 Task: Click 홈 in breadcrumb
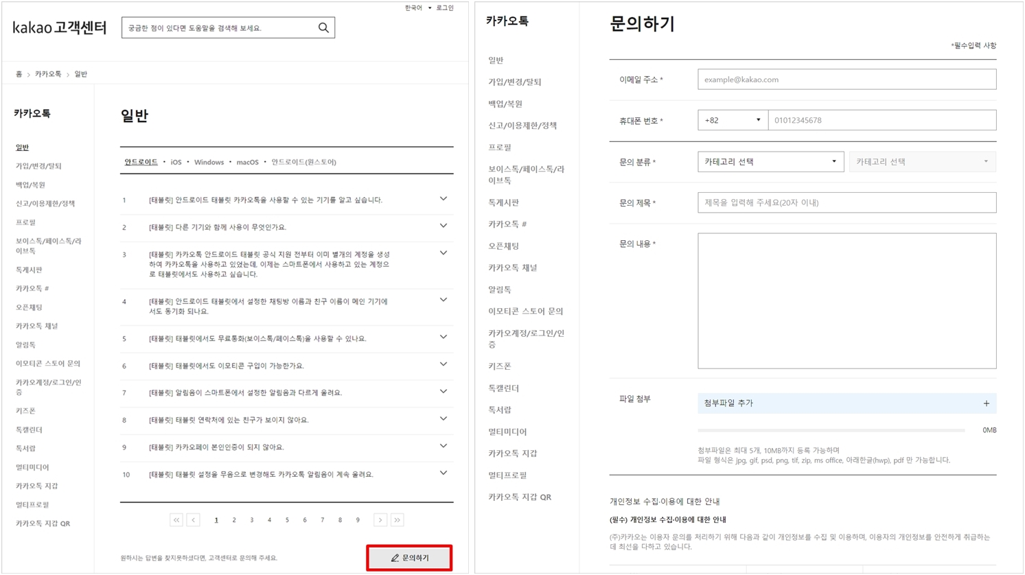click(19, 74)
